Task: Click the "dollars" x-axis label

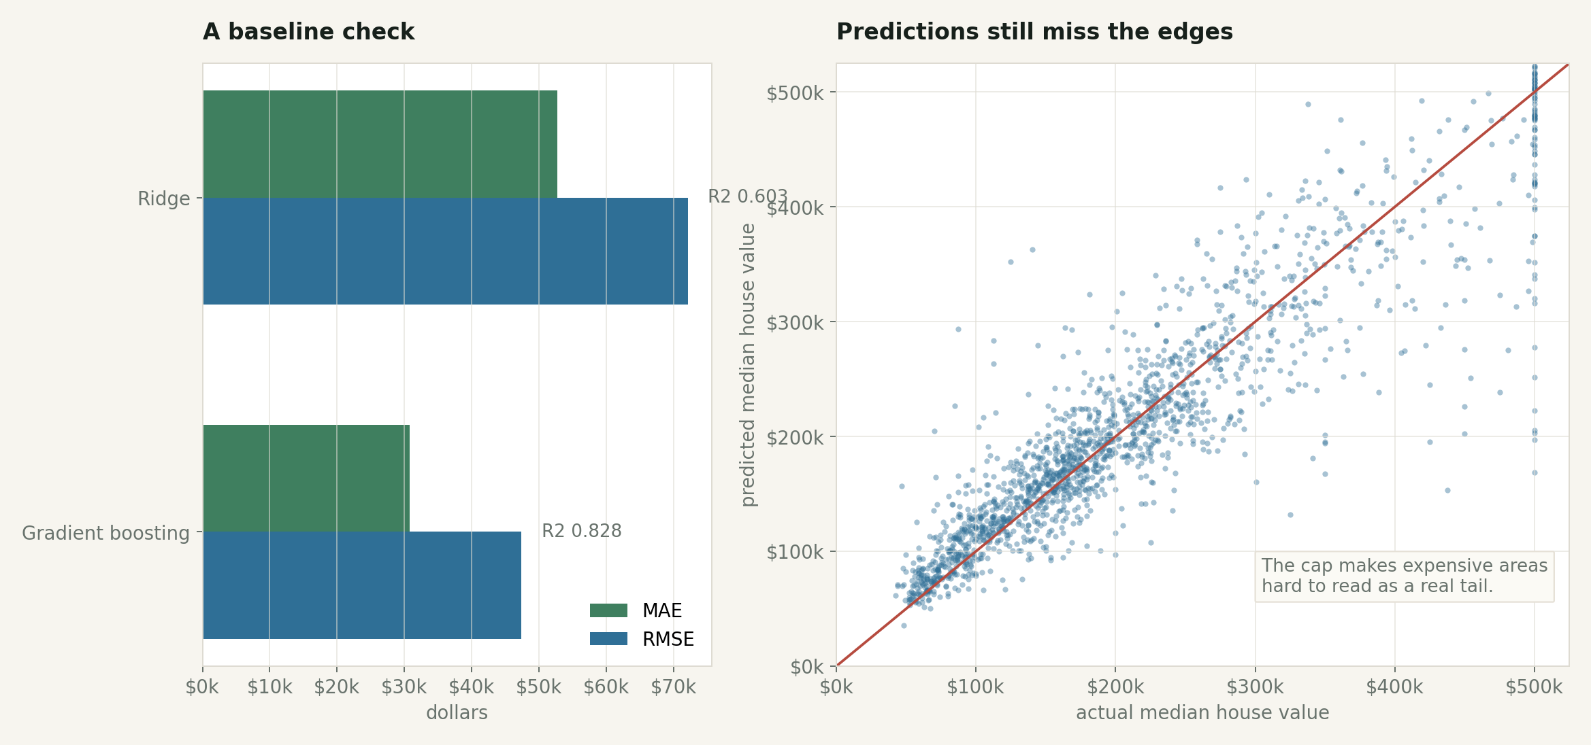Action: pos(457,712)
